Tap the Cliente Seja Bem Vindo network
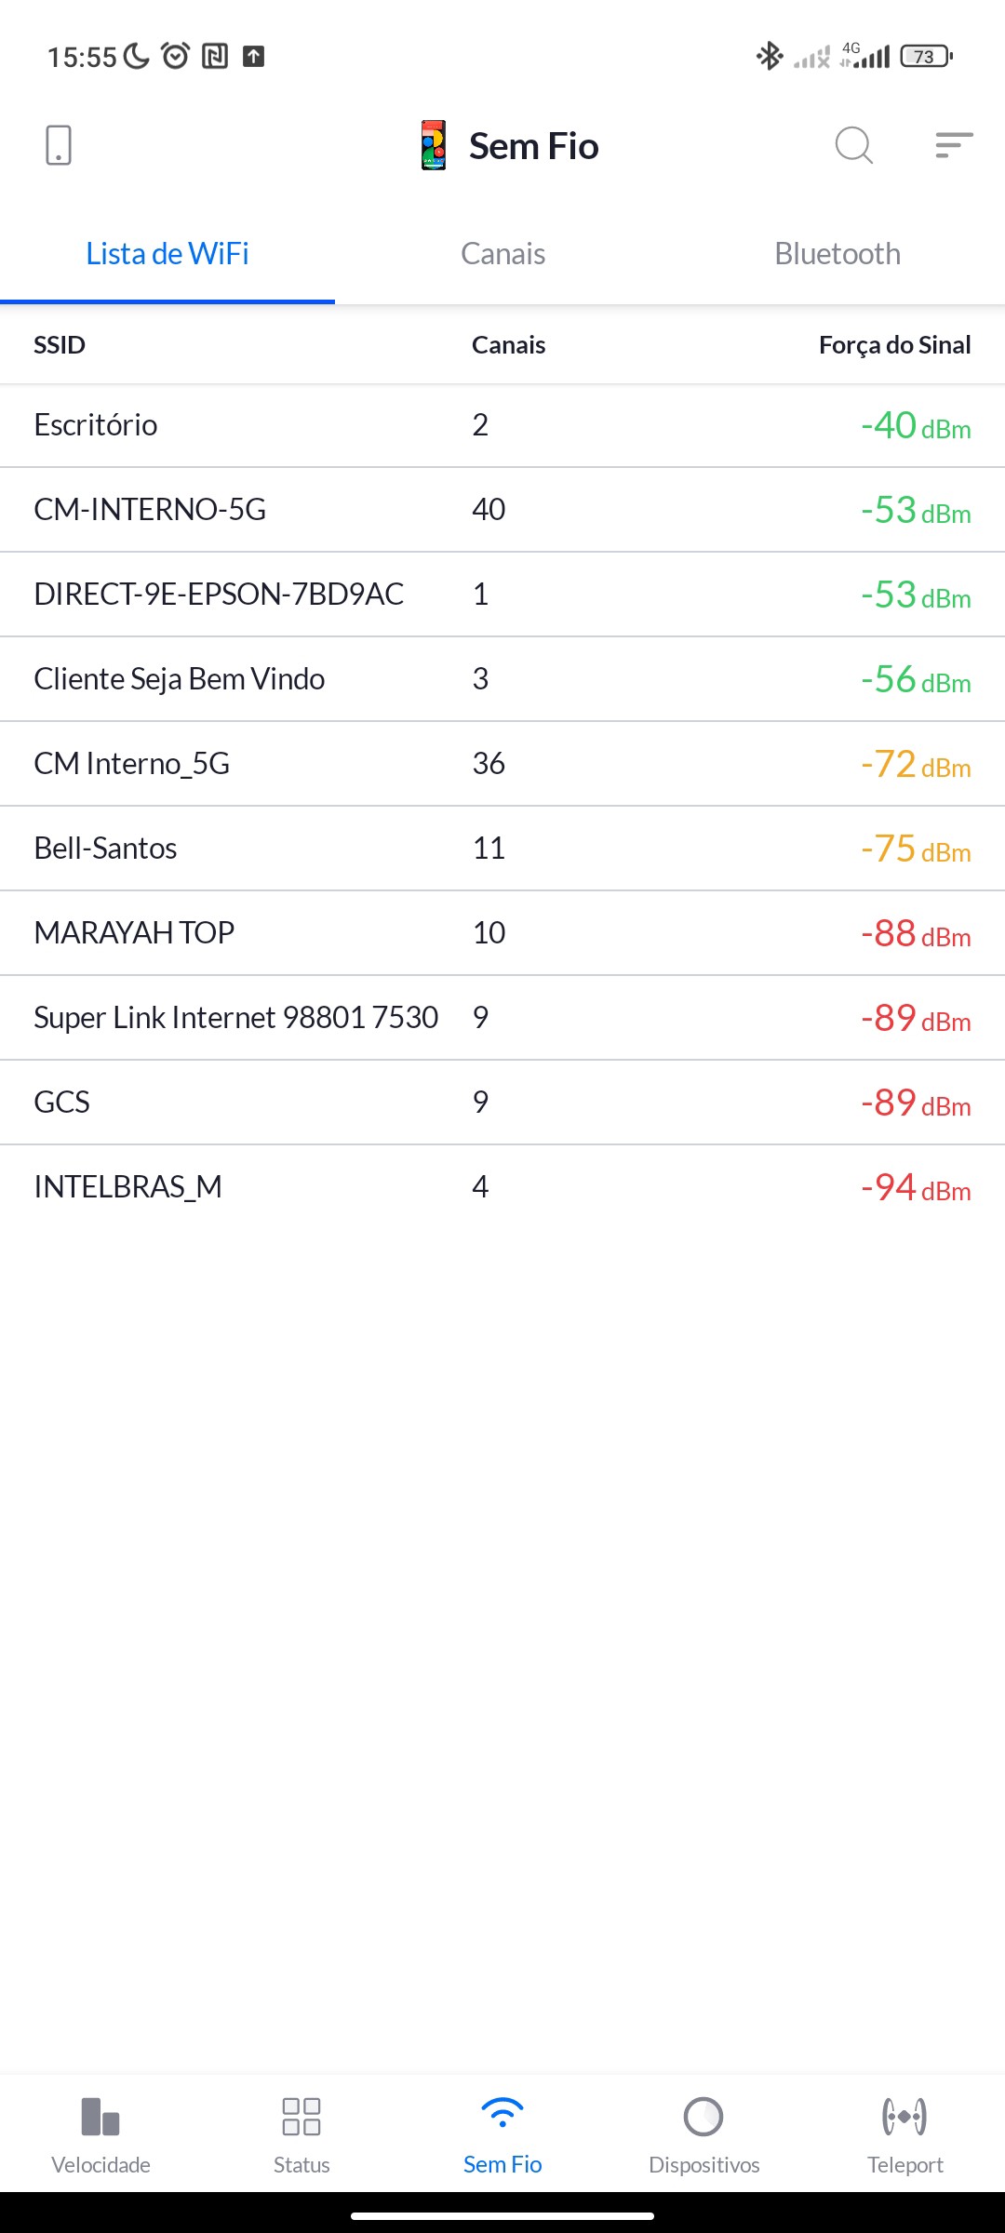The image size is (1005, 2233). (502, 679)
